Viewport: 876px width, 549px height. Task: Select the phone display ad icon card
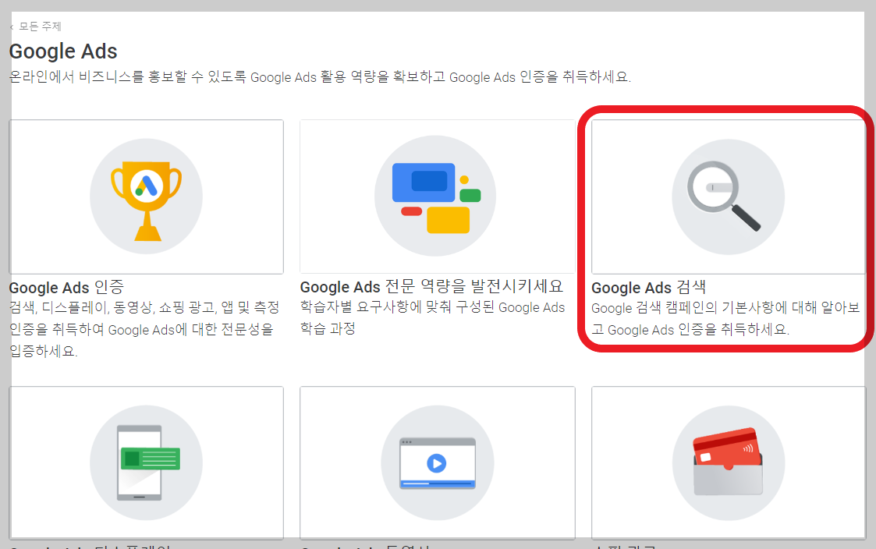pyautogui.click(x=147, y=463)
